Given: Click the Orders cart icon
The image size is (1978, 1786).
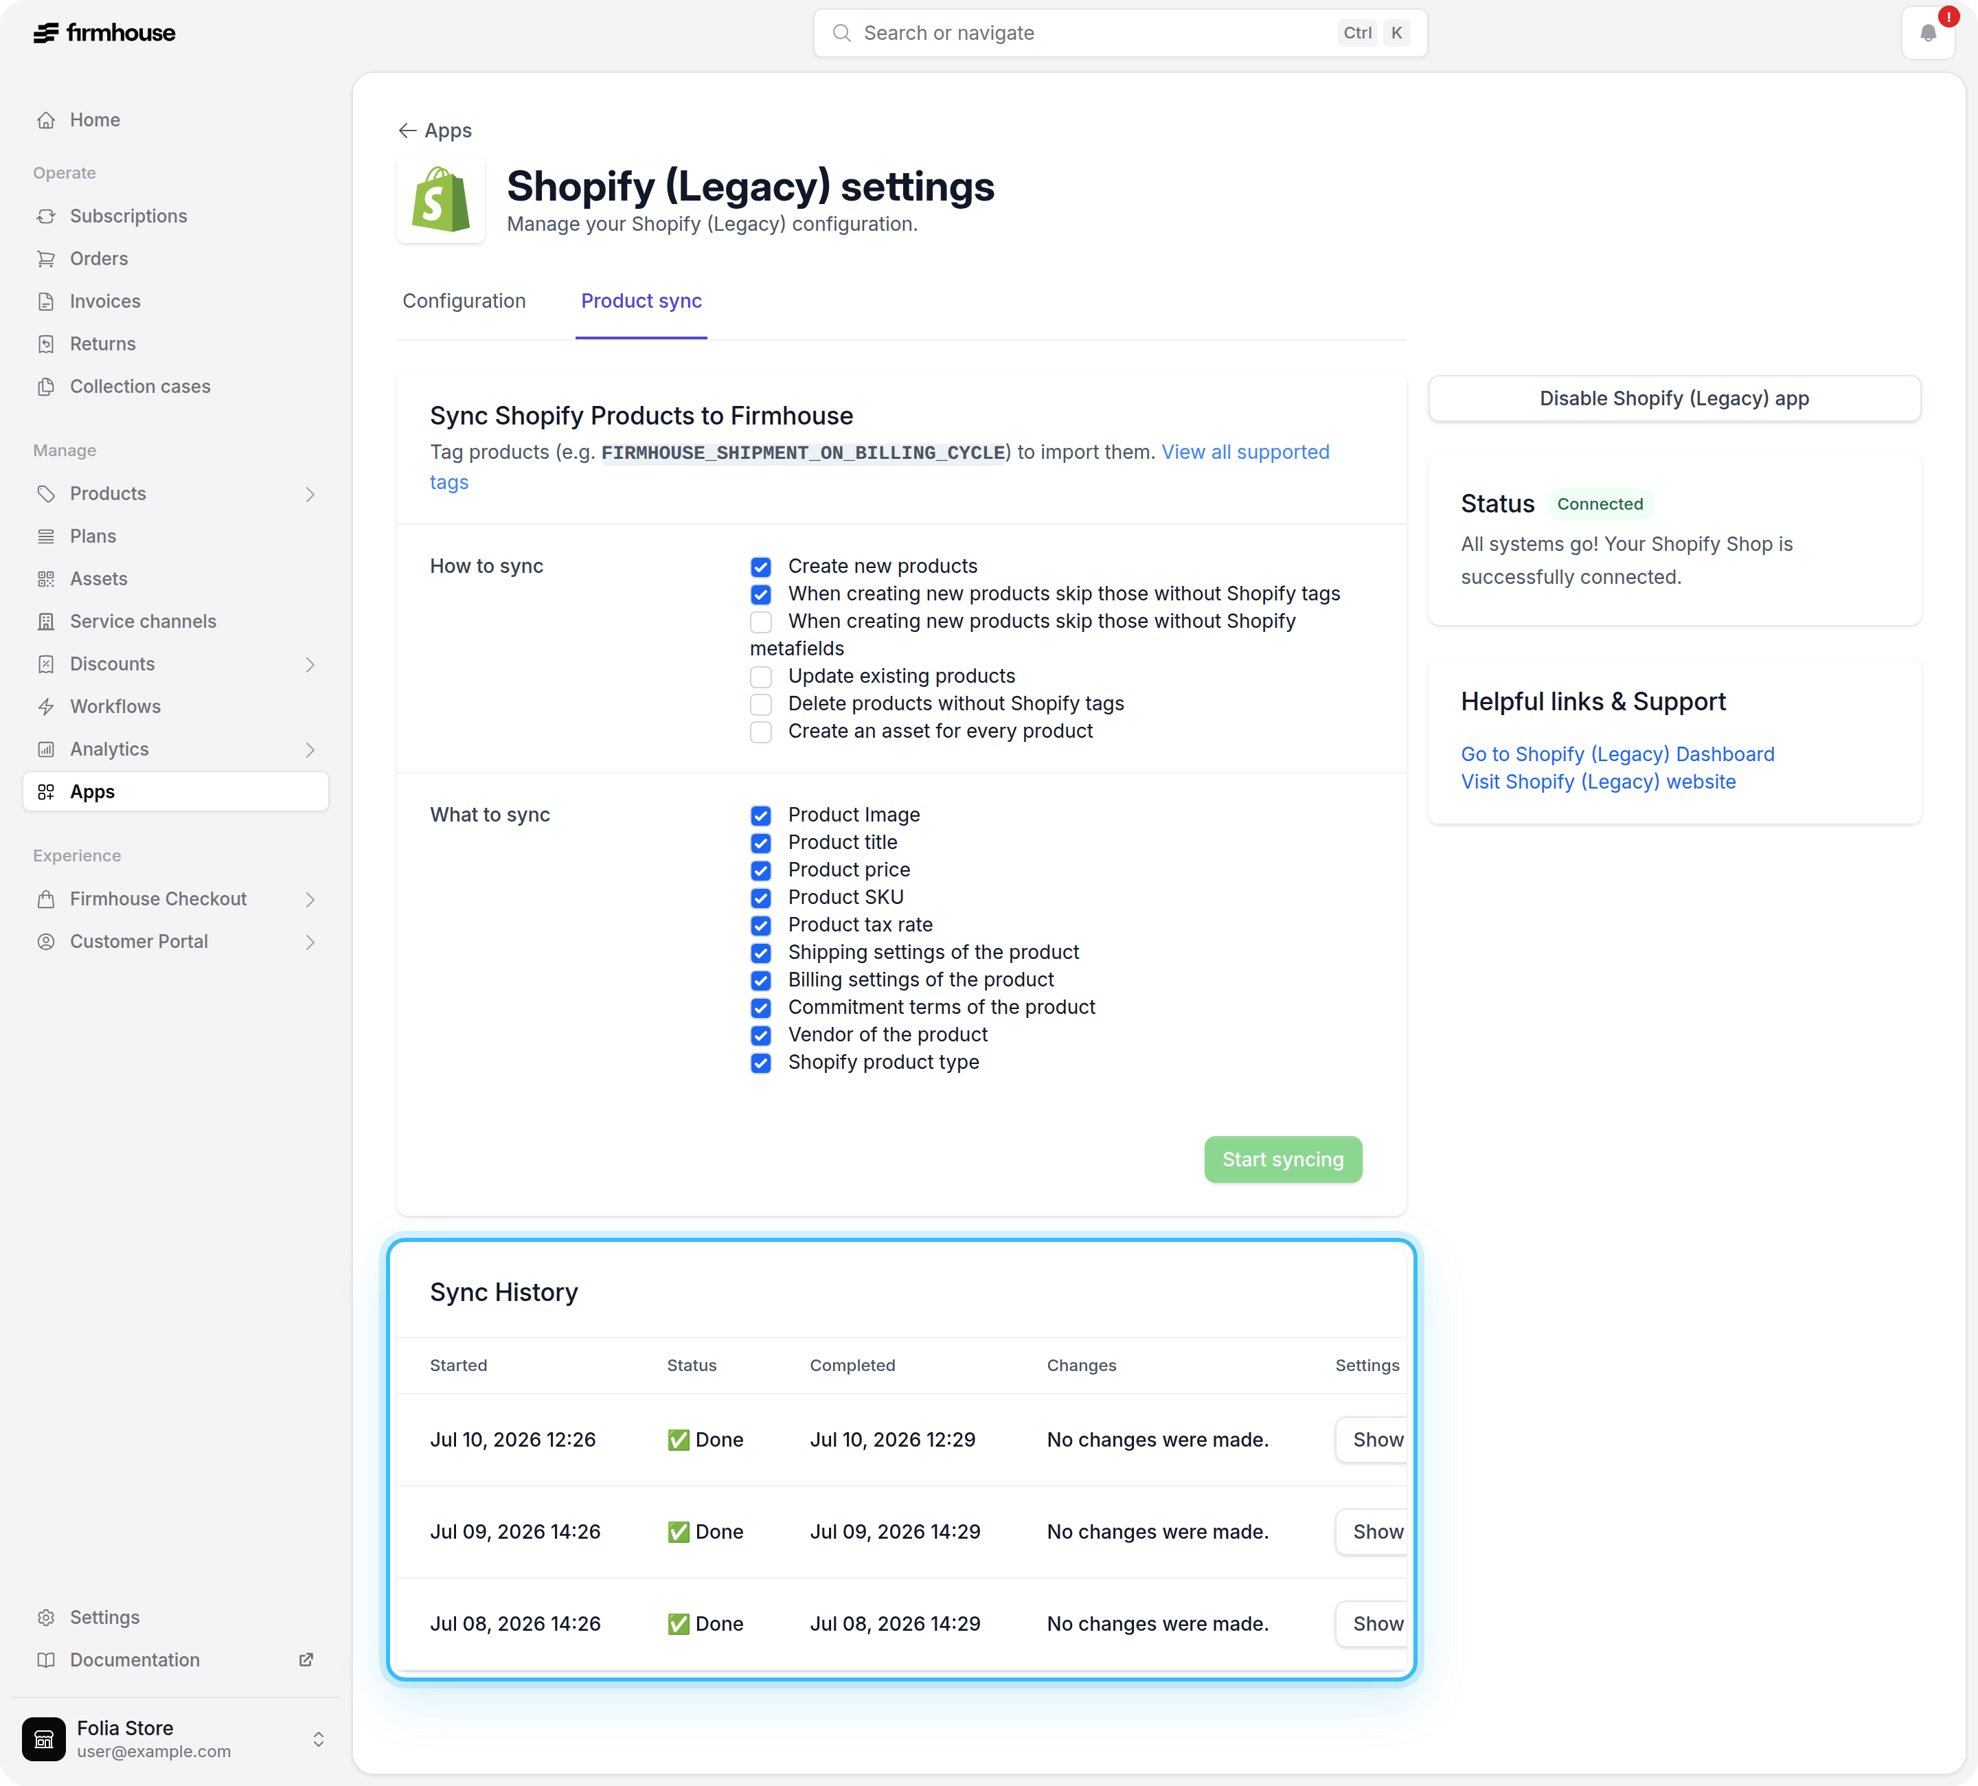Looking at the screenshot, I should (46, 259).
